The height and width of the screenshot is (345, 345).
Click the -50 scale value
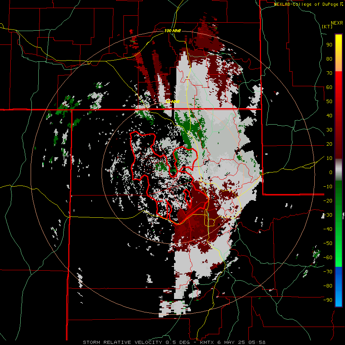click(328, 243)
